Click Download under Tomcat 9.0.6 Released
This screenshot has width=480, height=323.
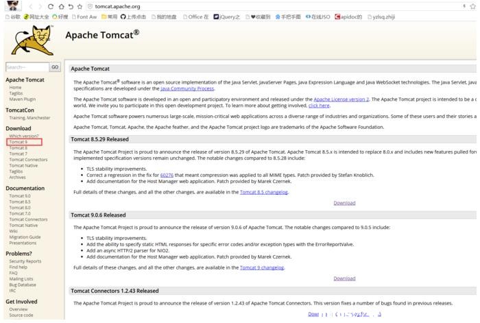(x=344, y=278)
